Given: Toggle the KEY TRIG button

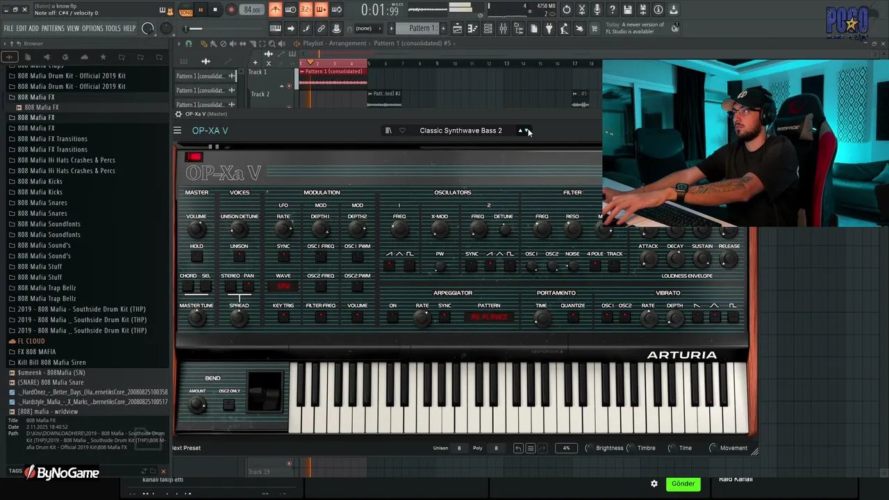Looking at the screenshot, I should 283,317.
